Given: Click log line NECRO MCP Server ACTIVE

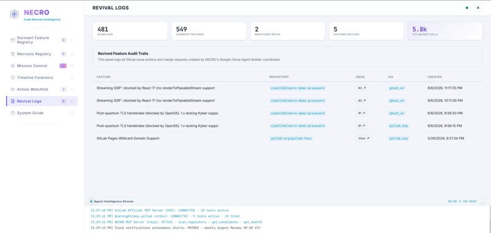Looking at the screenshot, I should click(x=176, y=222).
